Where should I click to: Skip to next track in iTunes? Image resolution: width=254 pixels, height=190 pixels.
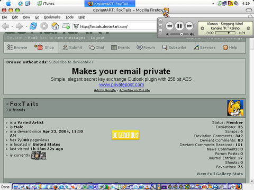point(189,26)
